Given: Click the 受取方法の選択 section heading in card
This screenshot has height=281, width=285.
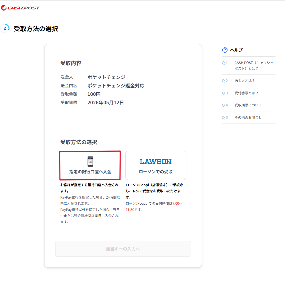Looking at the screenshot, I should pos(79,142).
